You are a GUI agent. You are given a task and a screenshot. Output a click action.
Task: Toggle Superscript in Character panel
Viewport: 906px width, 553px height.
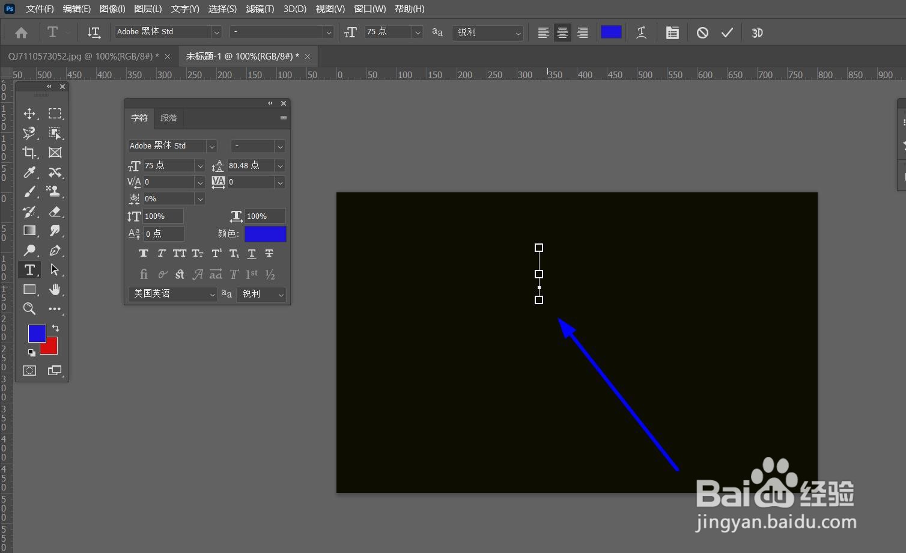(216, 254)
